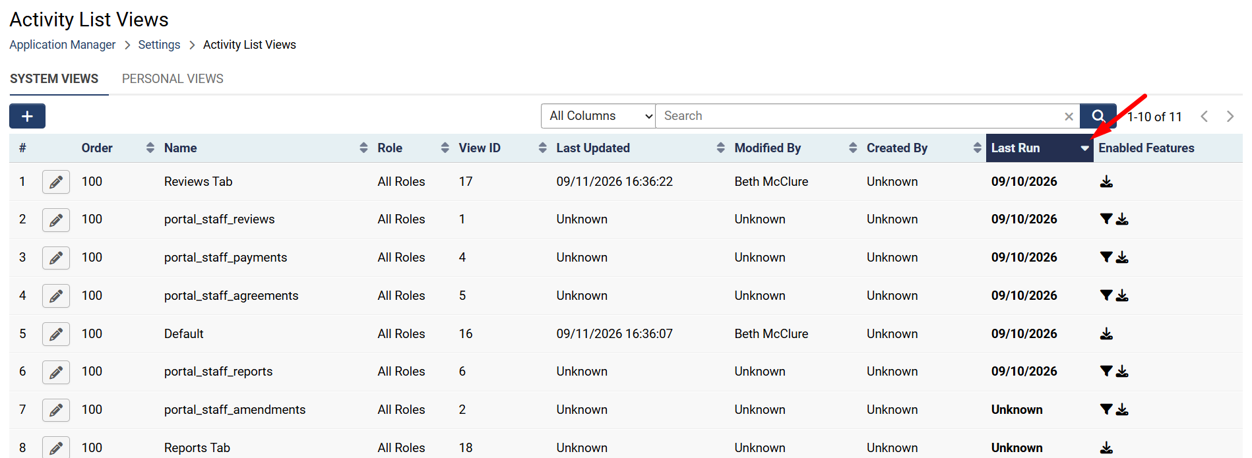Click the Activity List Views breadcrumb
1252x458 pixels.
[x=249, y=45]
